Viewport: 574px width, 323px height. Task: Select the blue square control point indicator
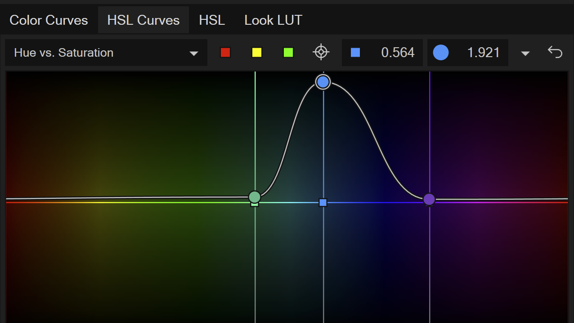355,52
